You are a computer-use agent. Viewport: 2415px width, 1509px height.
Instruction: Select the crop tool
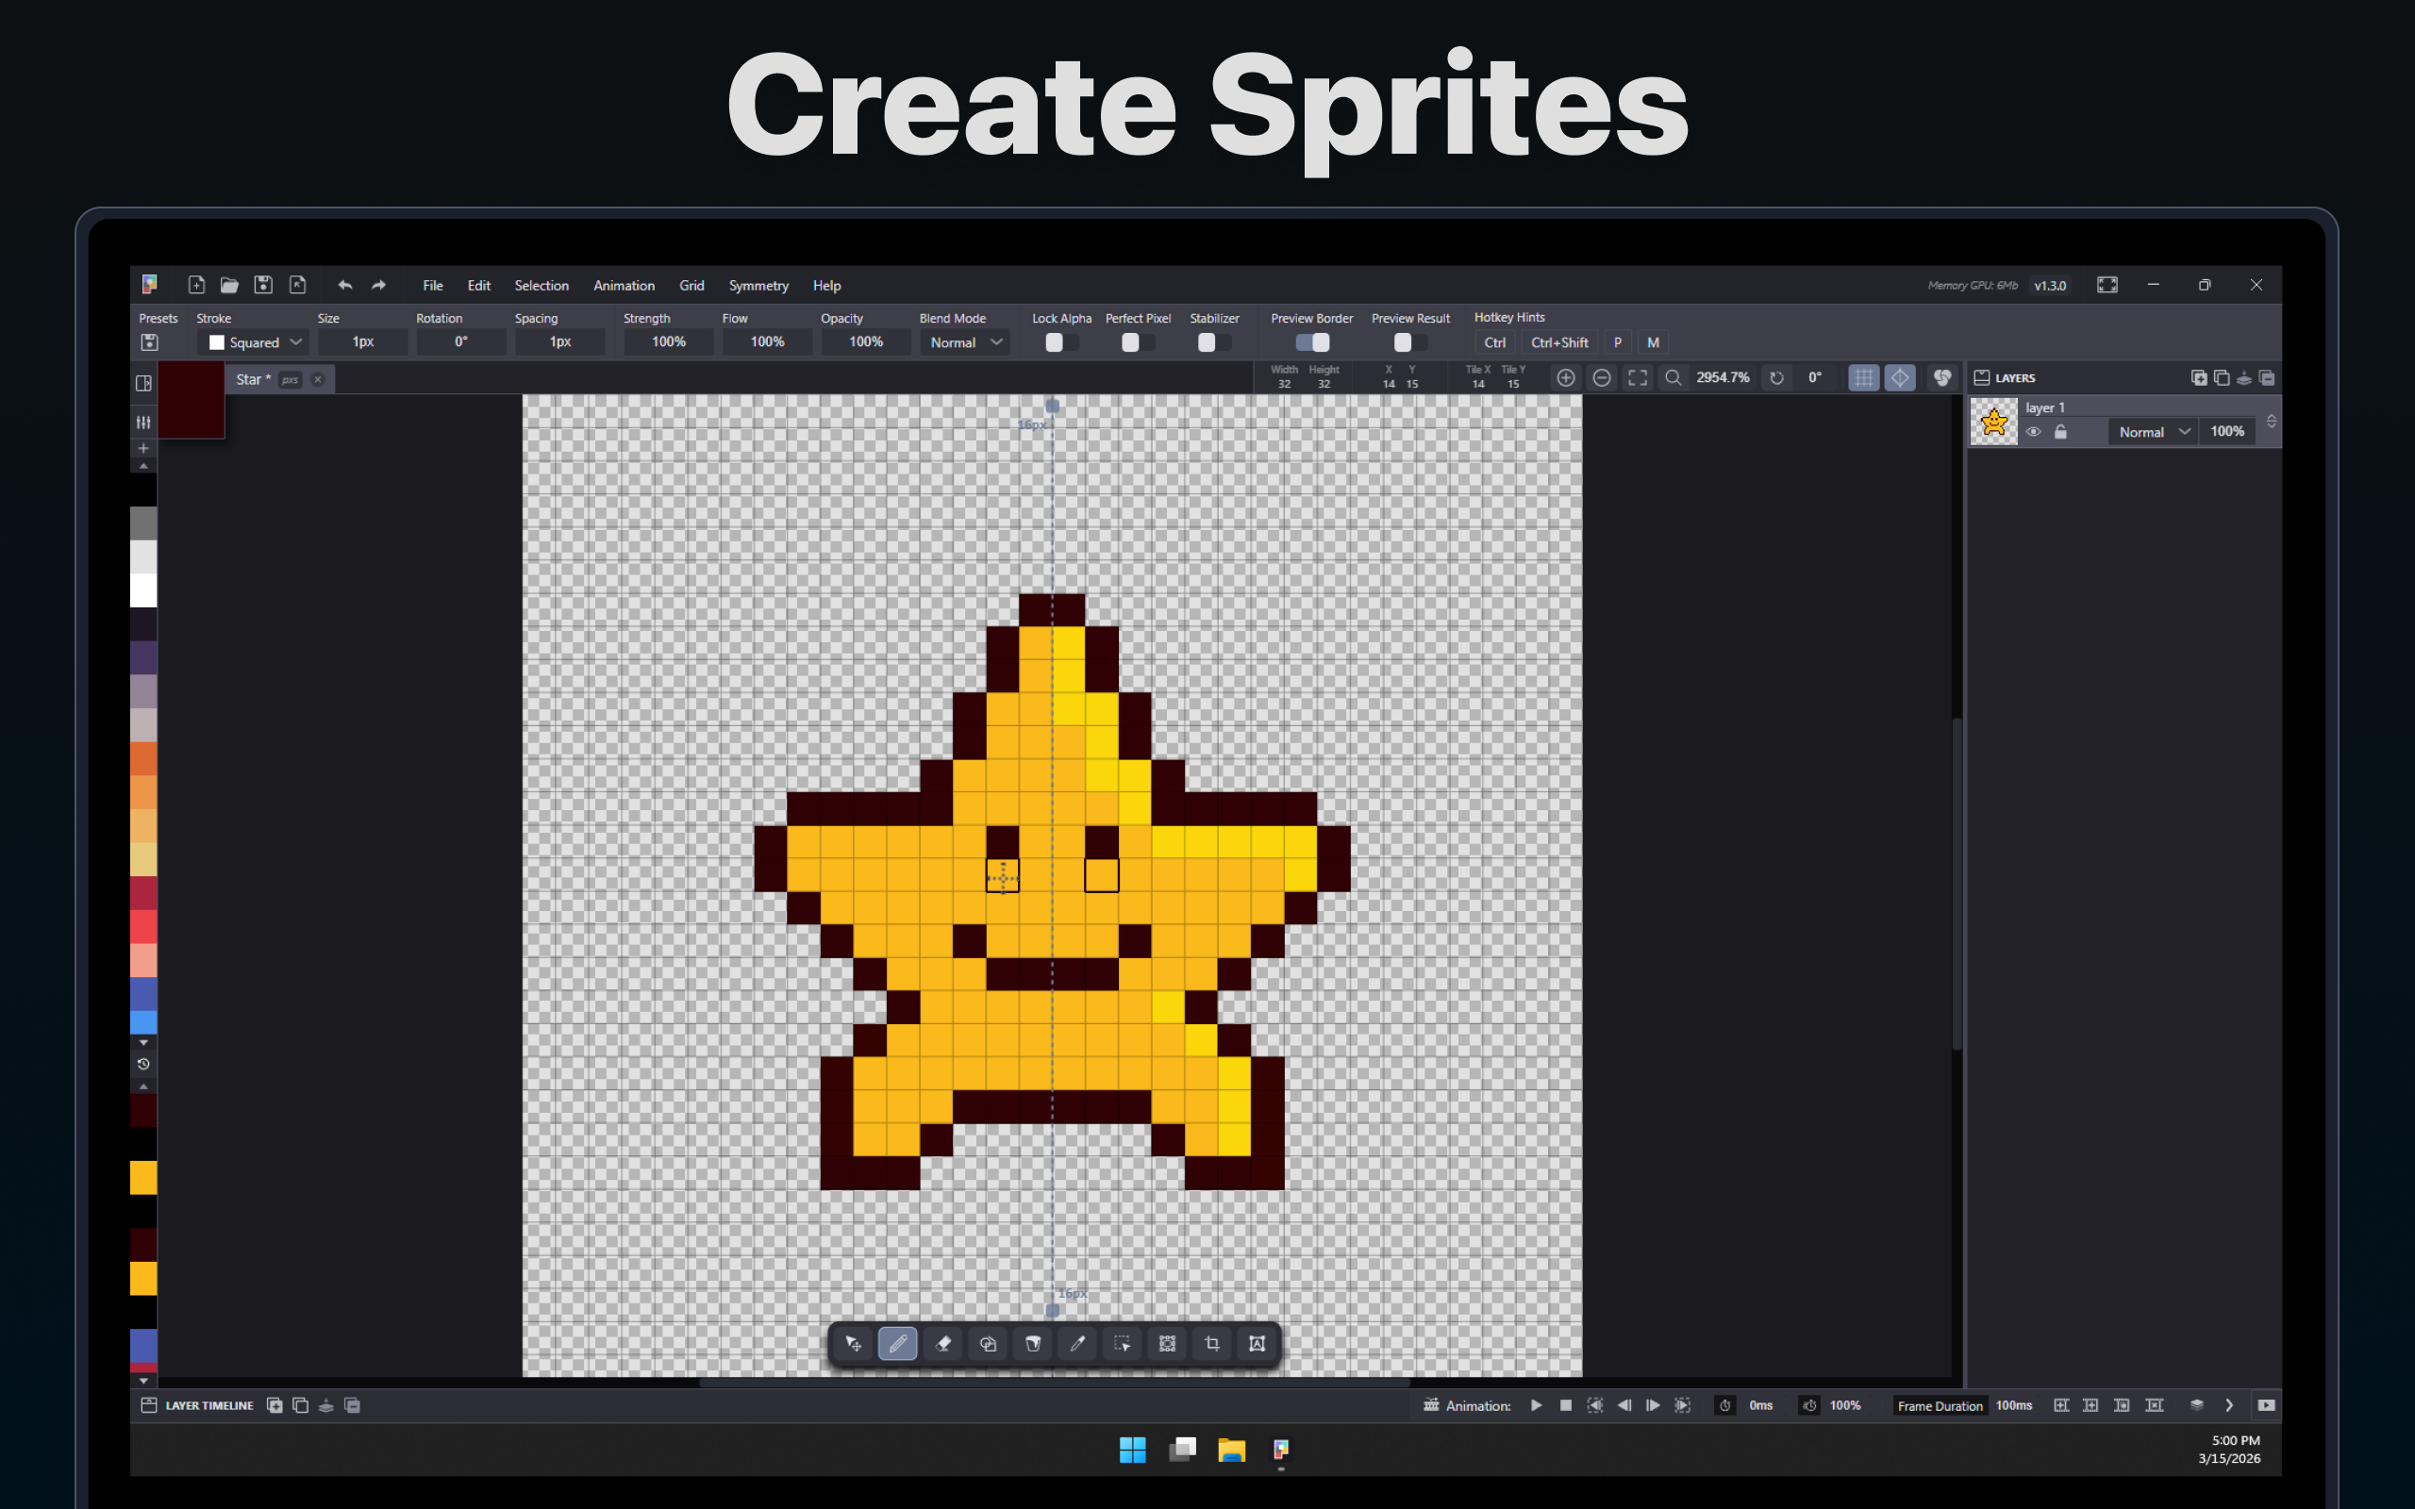tap(1211, 1343)
